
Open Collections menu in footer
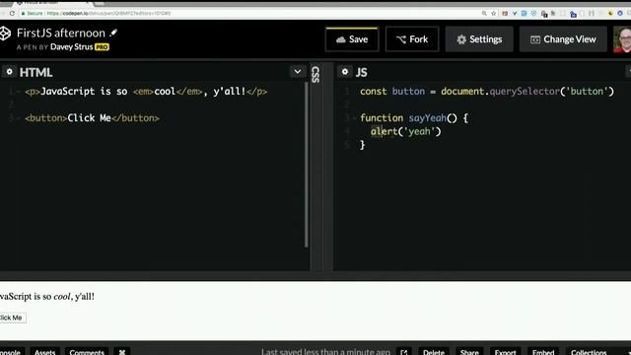(589, 352)
